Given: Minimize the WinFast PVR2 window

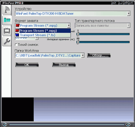Looking at the screenshot, I should [x=121, y=3].
